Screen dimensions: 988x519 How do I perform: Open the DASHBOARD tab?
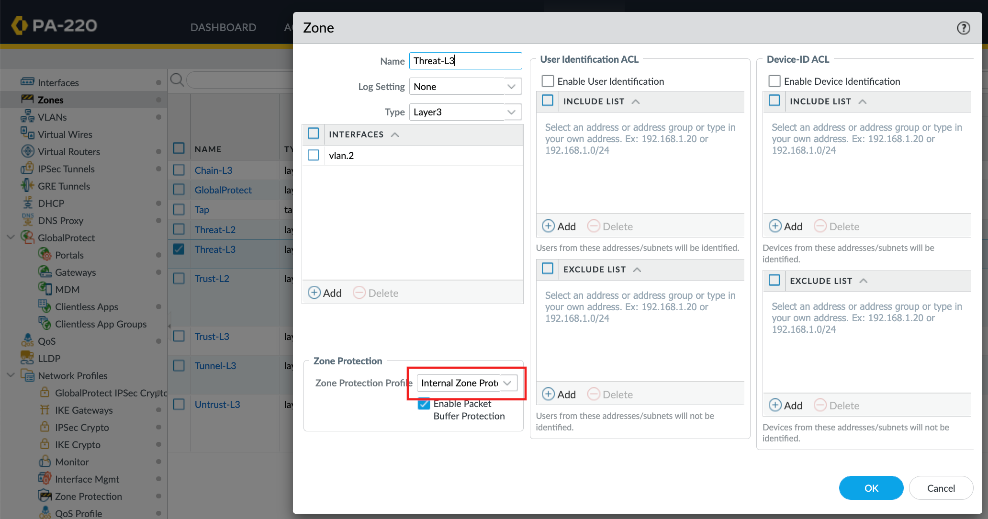[223, 27]
